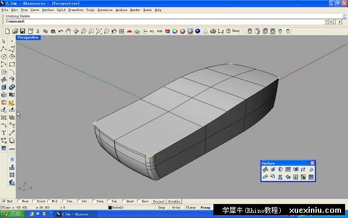The width and height of the screenshot is (348, 218).
Task: Enable the Mid osnap checkbox
Action: point(49,201)
